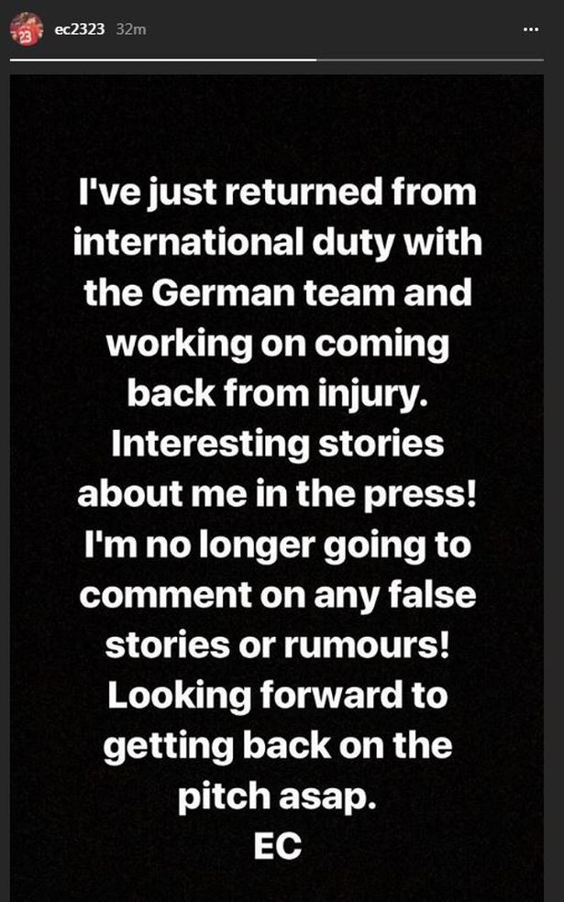Click the unfilled part of story progress bar

coord(429,60)
